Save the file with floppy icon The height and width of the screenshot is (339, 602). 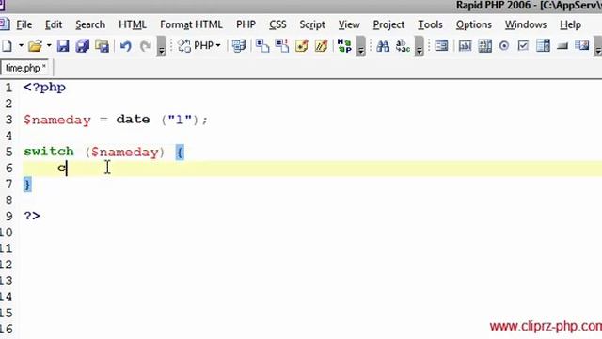(63, 46)
